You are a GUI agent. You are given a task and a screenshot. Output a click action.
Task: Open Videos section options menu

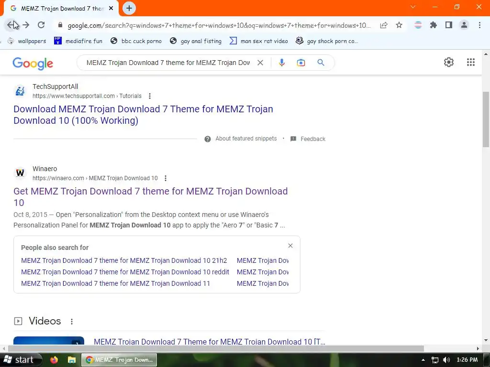point(72,322)
